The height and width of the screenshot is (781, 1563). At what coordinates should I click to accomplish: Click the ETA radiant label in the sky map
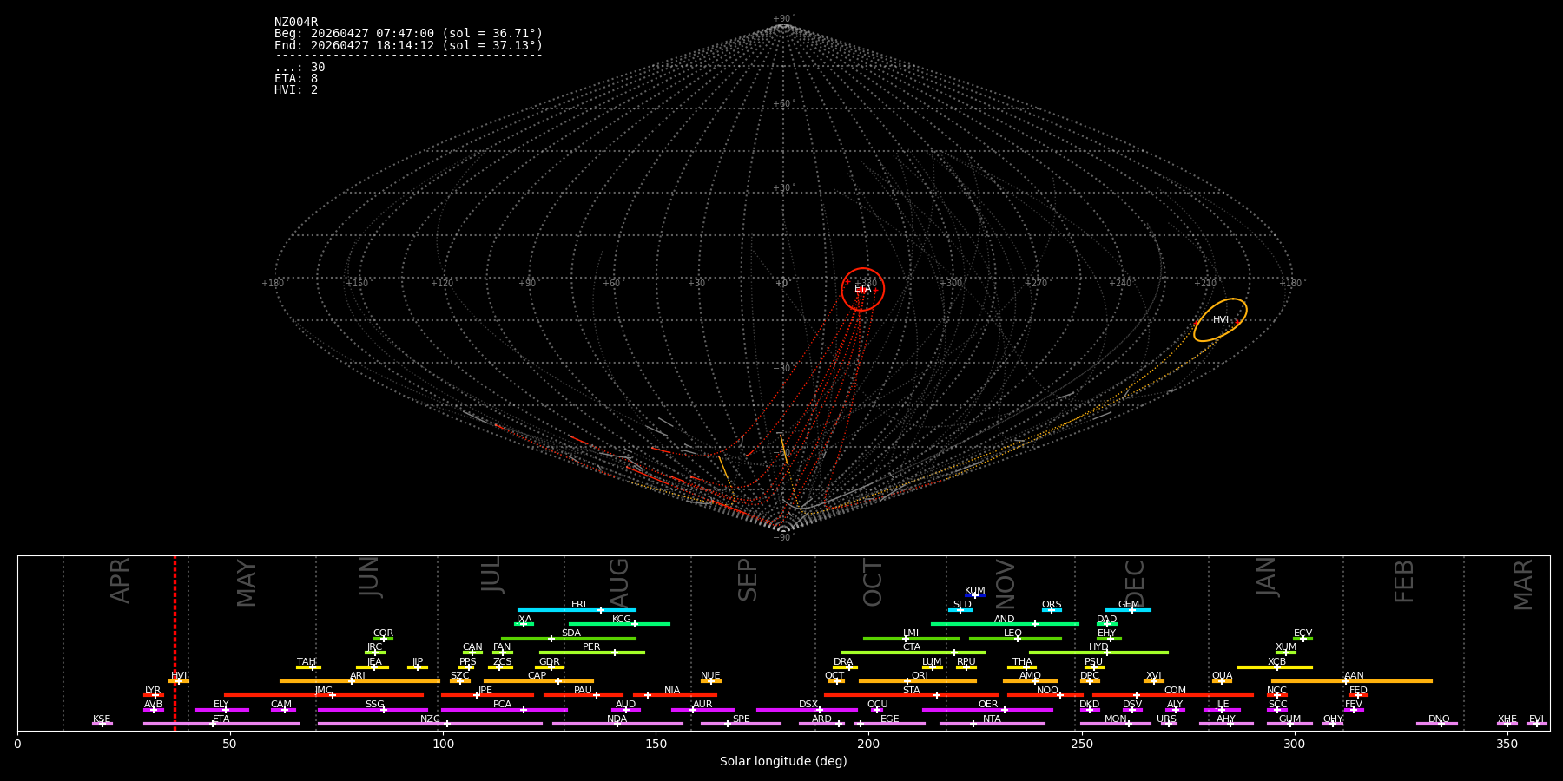coord(862,289)
